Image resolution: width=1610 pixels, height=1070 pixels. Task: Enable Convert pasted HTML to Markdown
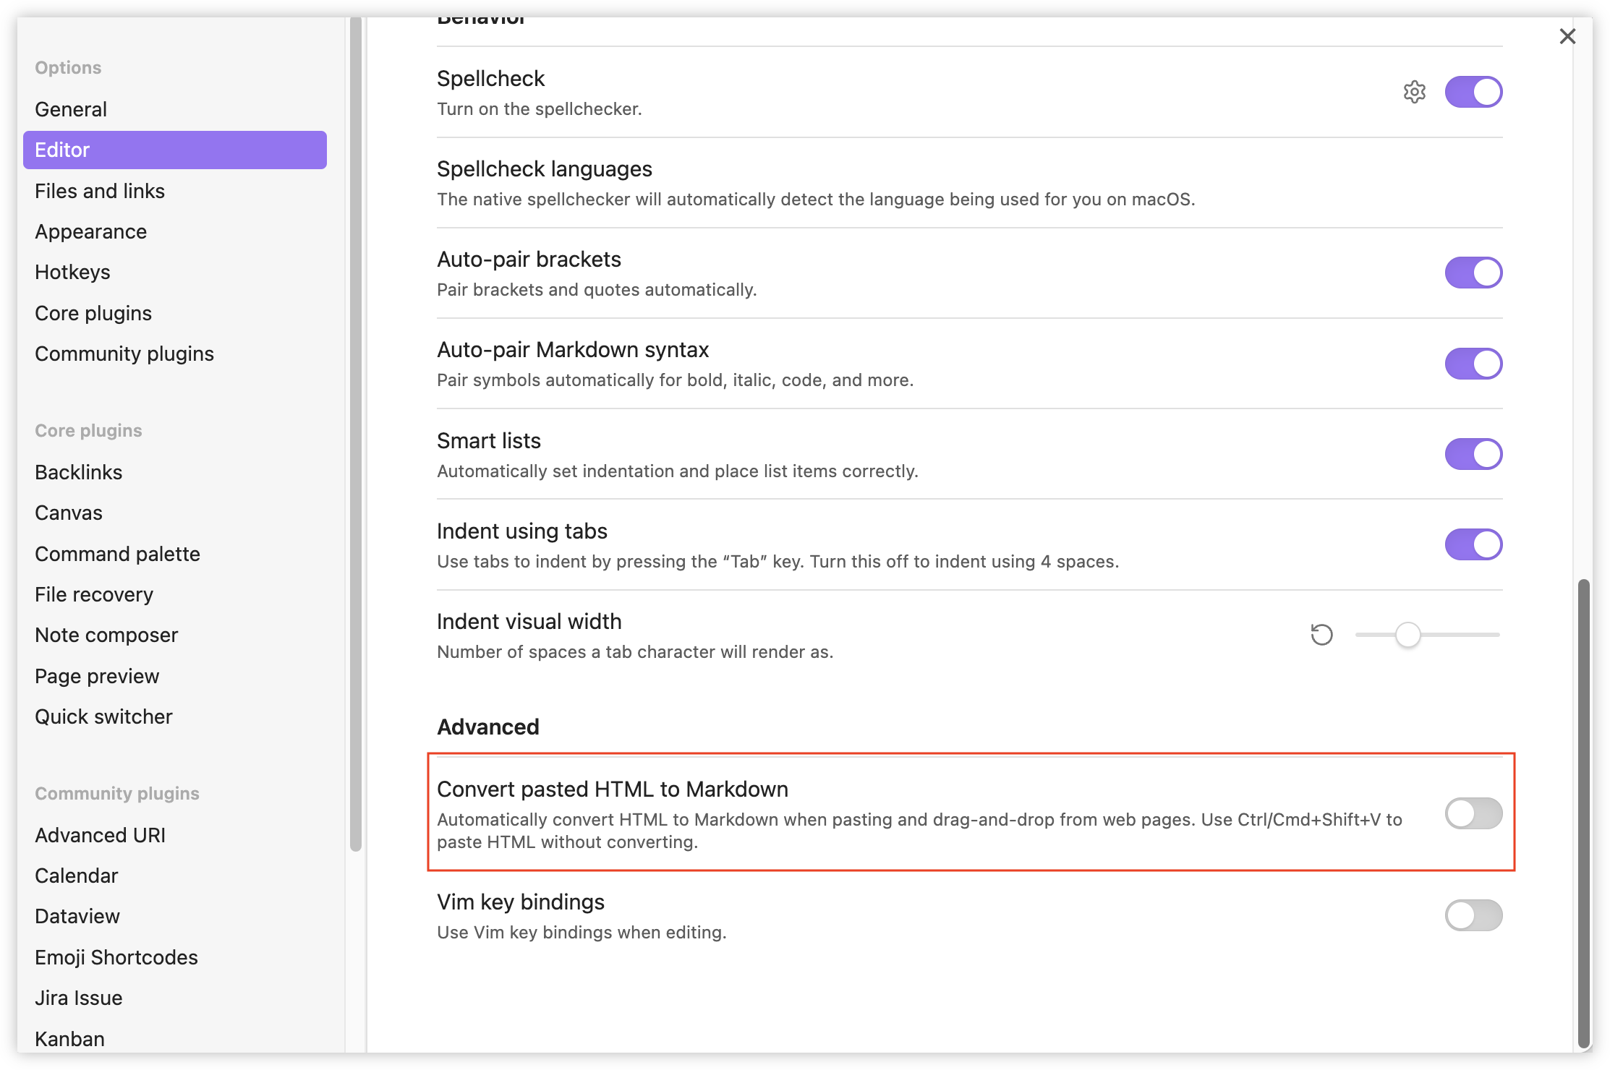(x=1473, y=813)
